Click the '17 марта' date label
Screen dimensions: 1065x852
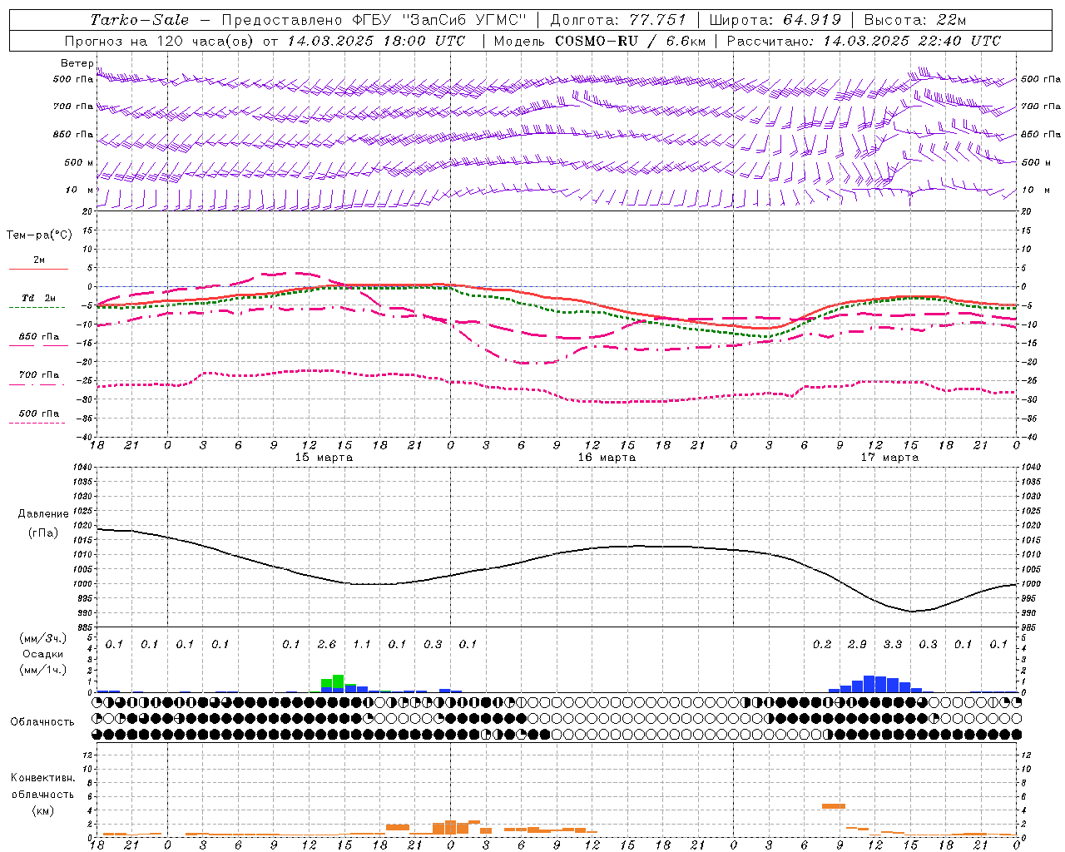click(889, 458)
